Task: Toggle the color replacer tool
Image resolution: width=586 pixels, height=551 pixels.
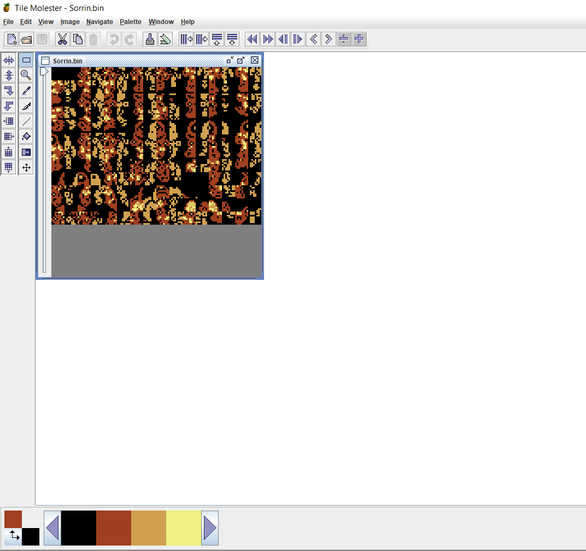Action: pyautogui.click(x=26, y=152)
